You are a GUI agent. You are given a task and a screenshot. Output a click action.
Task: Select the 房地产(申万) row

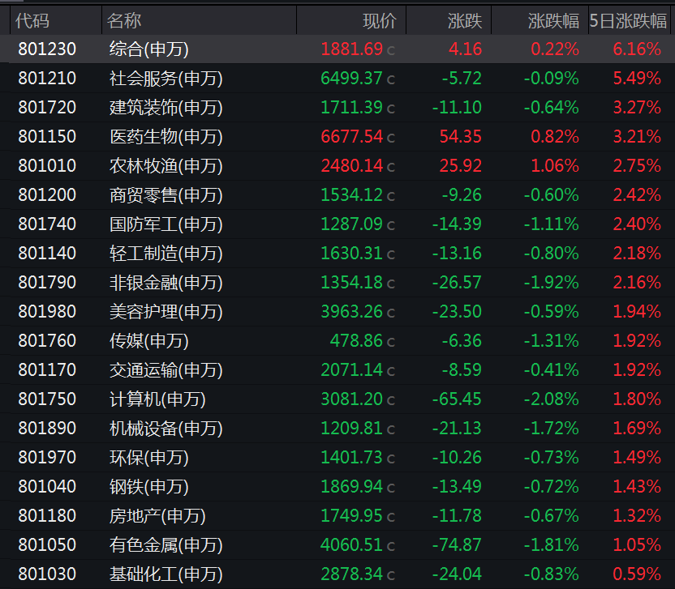(x=162, y=516)
